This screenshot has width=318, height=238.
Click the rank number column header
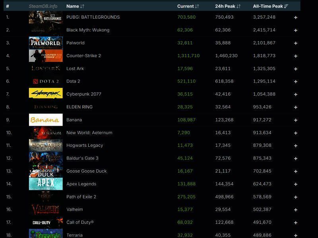coord(8,6)
